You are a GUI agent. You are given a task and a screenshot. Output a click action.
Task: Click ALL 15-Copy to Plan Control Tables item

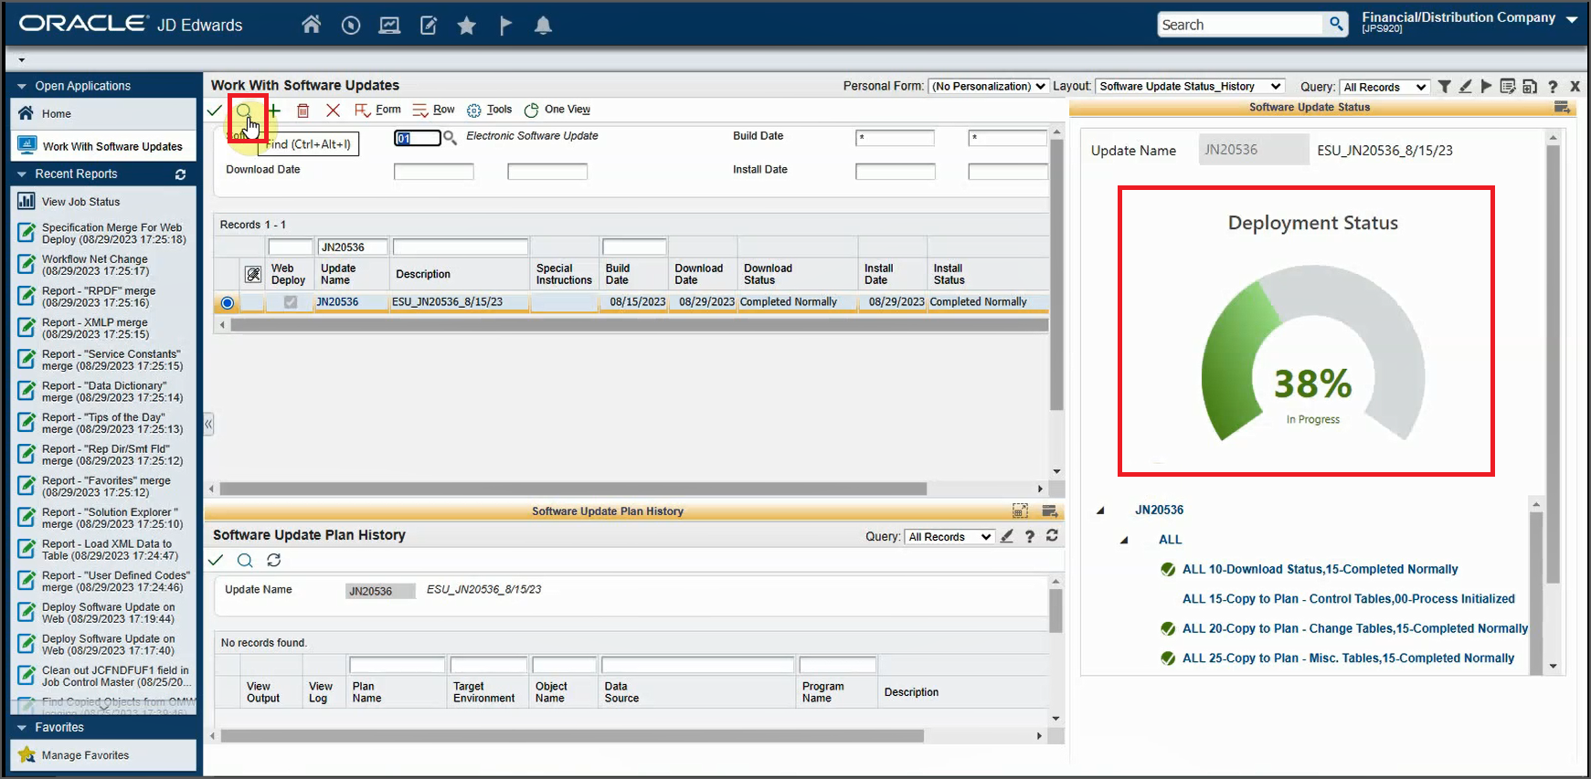pos(1348,599)
